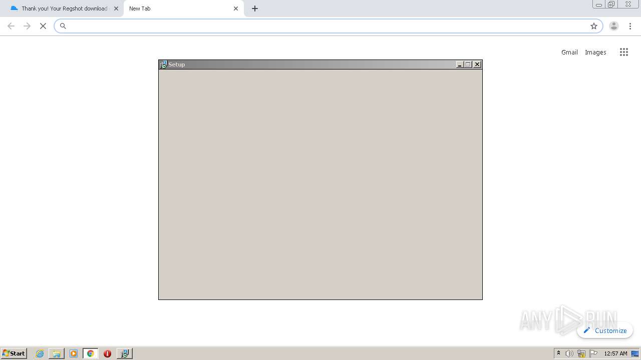Open a new browser tab
The height and width of the screenshot is (360, 641).
[255, 8]
